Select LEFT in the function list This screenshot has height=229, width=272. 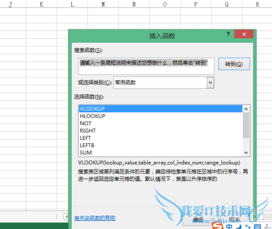[x=160, y=138]
